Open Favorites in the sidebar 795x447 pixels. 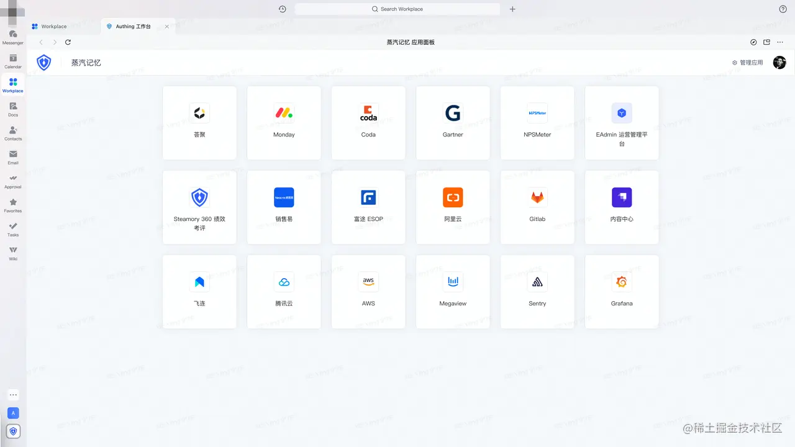(13, 205)
